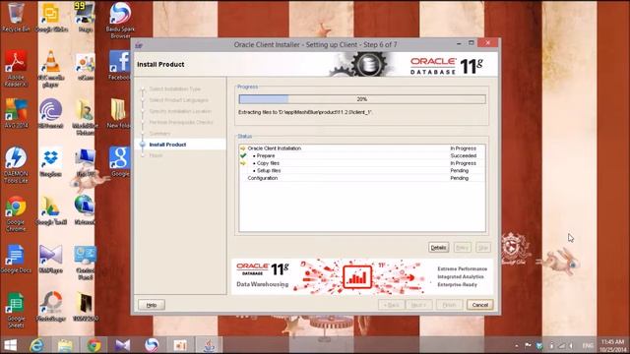Launch the DAEMON Tools Lite shortcut
The image size is (630, 354).
click(16, 164)
